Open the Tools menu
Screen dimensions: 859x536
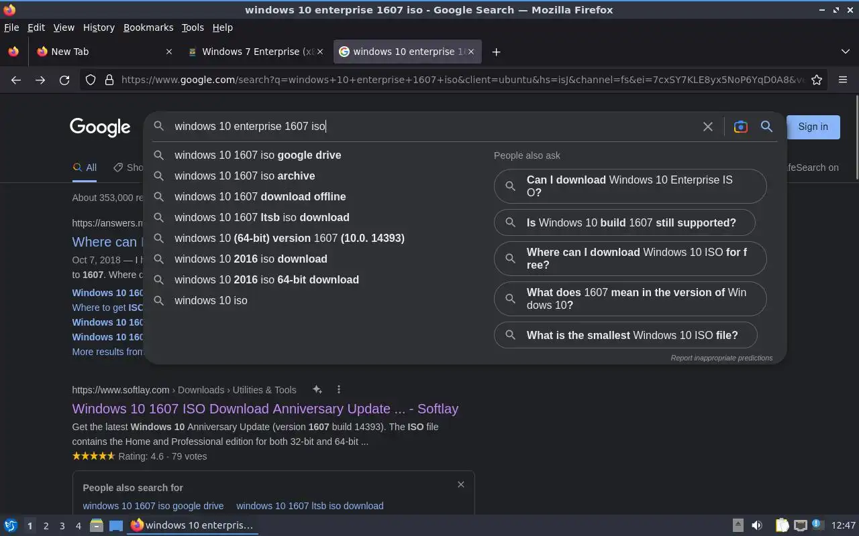tap(193, 27)
